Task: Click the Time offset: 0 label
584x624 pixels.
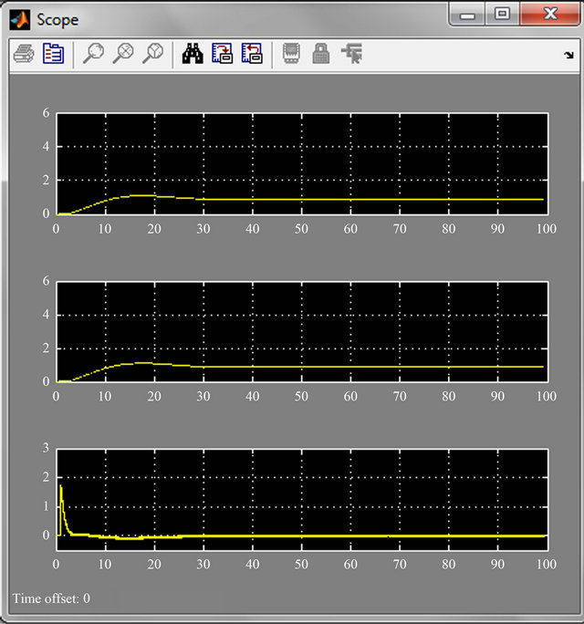Action: click(51, 598)
